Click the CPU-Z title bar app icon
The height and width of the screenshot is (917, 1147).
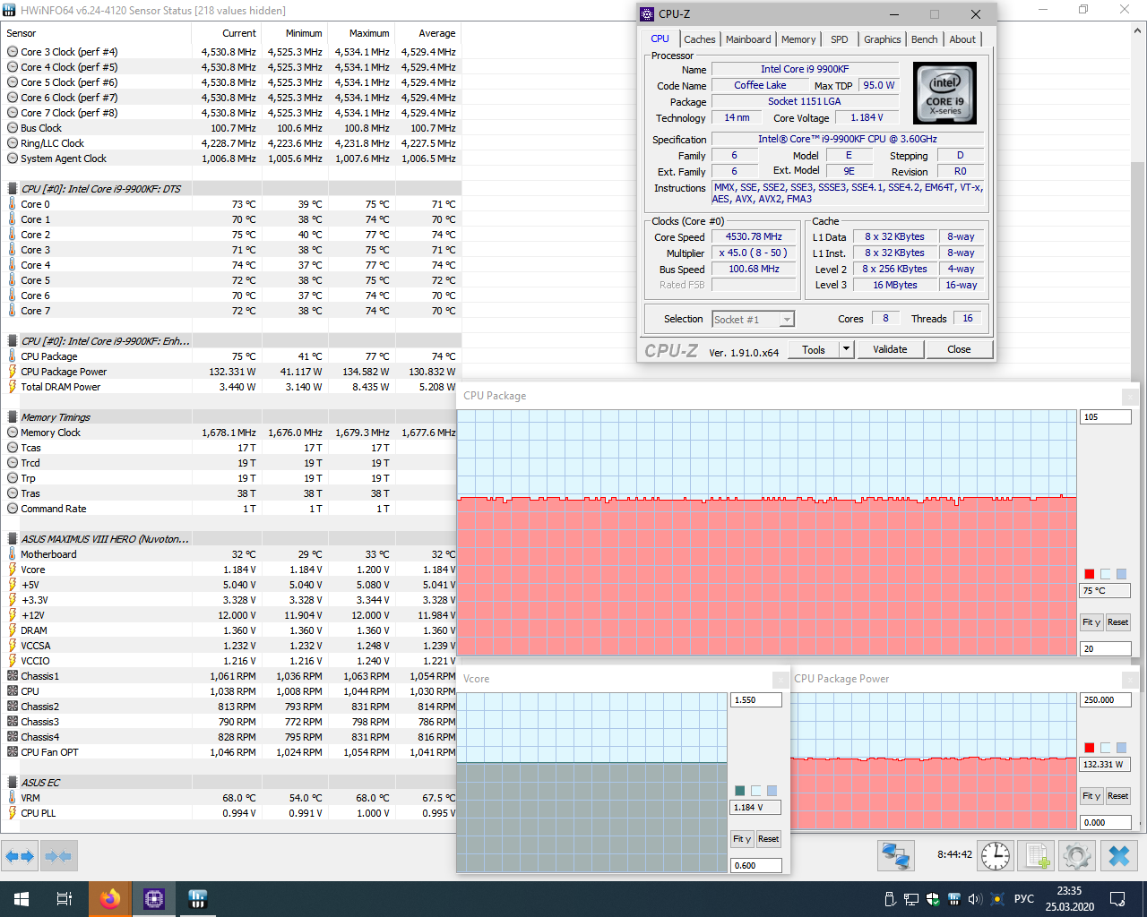pyautogui.click(x=647, y=14)
